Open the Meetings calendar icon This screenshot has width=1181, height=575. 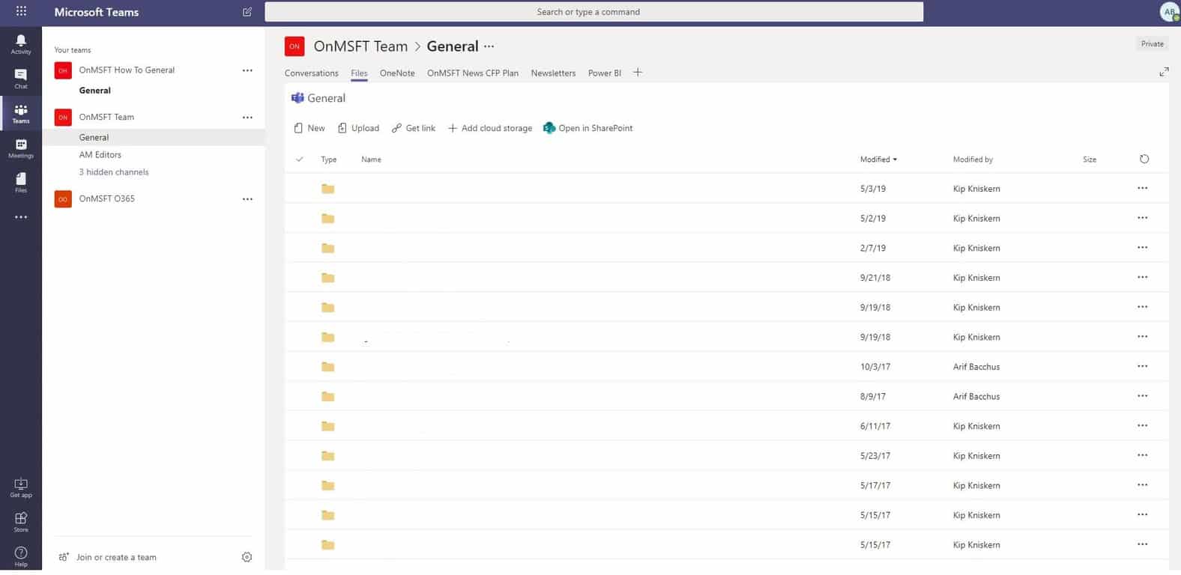coord(21,145)
